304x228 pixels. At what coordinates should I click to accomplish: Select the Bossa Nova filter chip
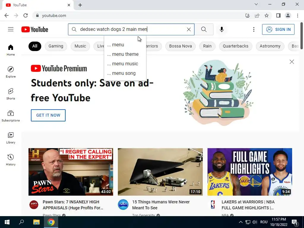(x=180, y=46)
